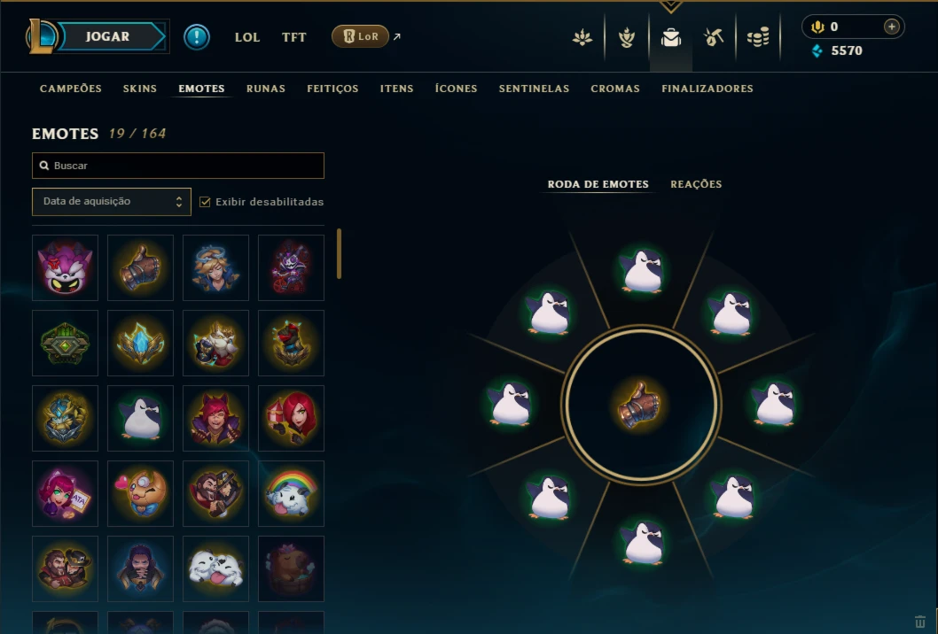Switch to the Reações tab
This screenshot has width=938, height=634.
(696, 184)
